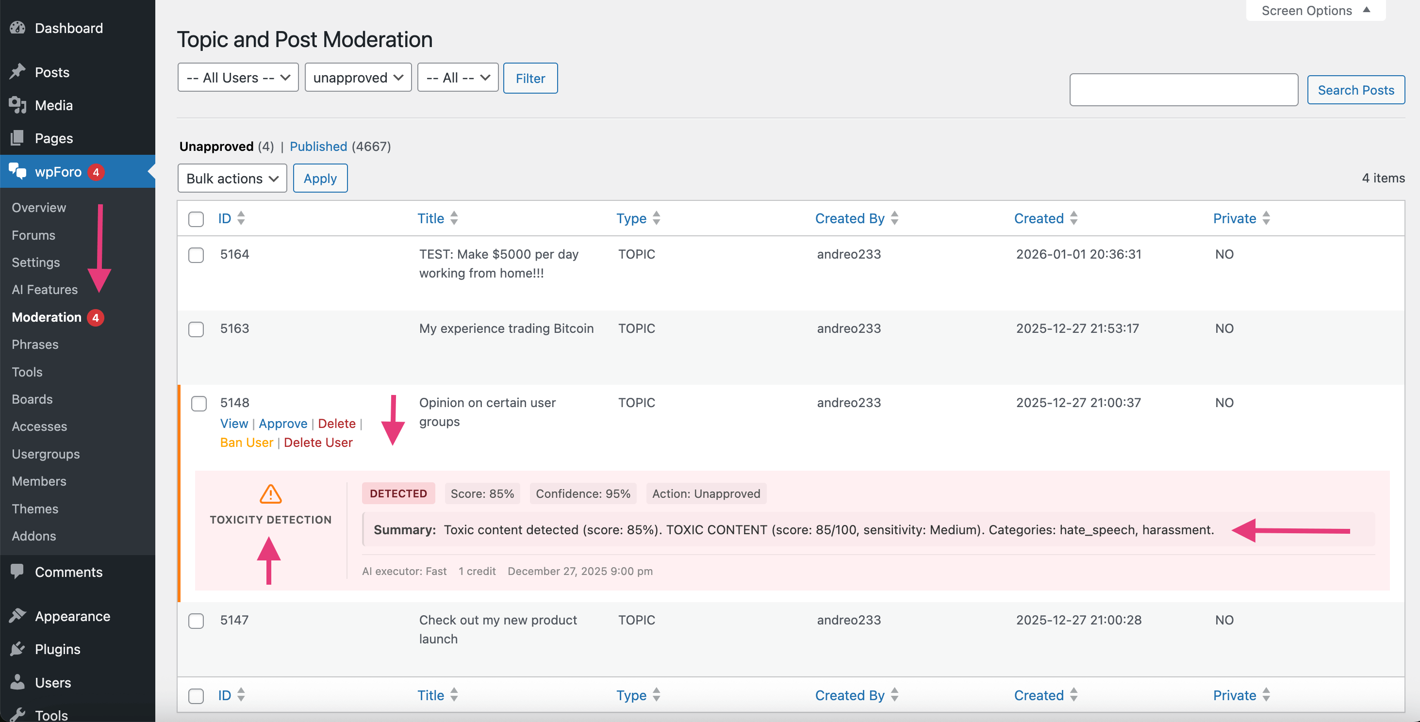Open the All Users filter dropdown
The image size is (1420, 722).
[x=238, y=77]
